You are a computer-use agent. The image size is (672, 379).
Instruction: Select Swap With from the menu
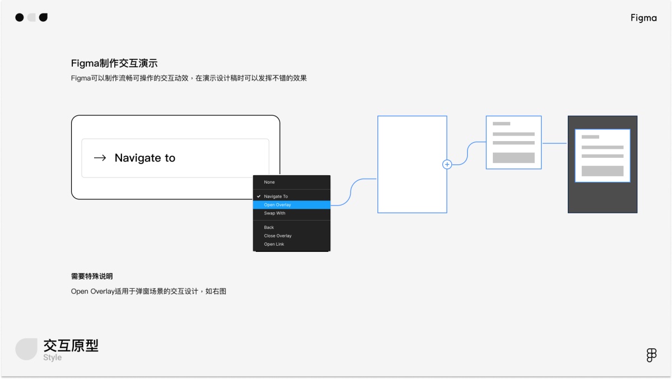(274, 213)
